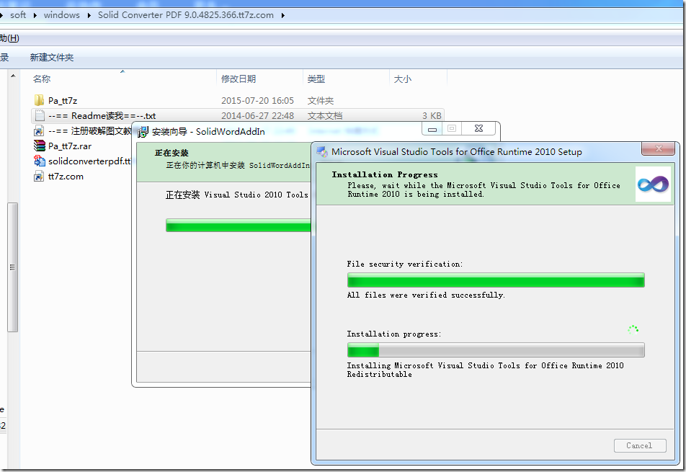The height and width of the screenshot is (472, 686).
Task: Click the Solid Converter PDF 9.0.4825.366.tt7z.com breadcrumb
Action: point(185,15)
